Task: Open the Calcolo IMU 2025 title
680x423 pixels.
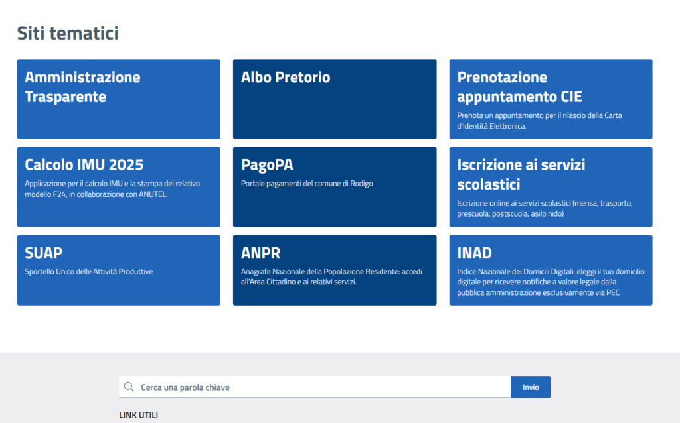Action: [x=84, y=164]
